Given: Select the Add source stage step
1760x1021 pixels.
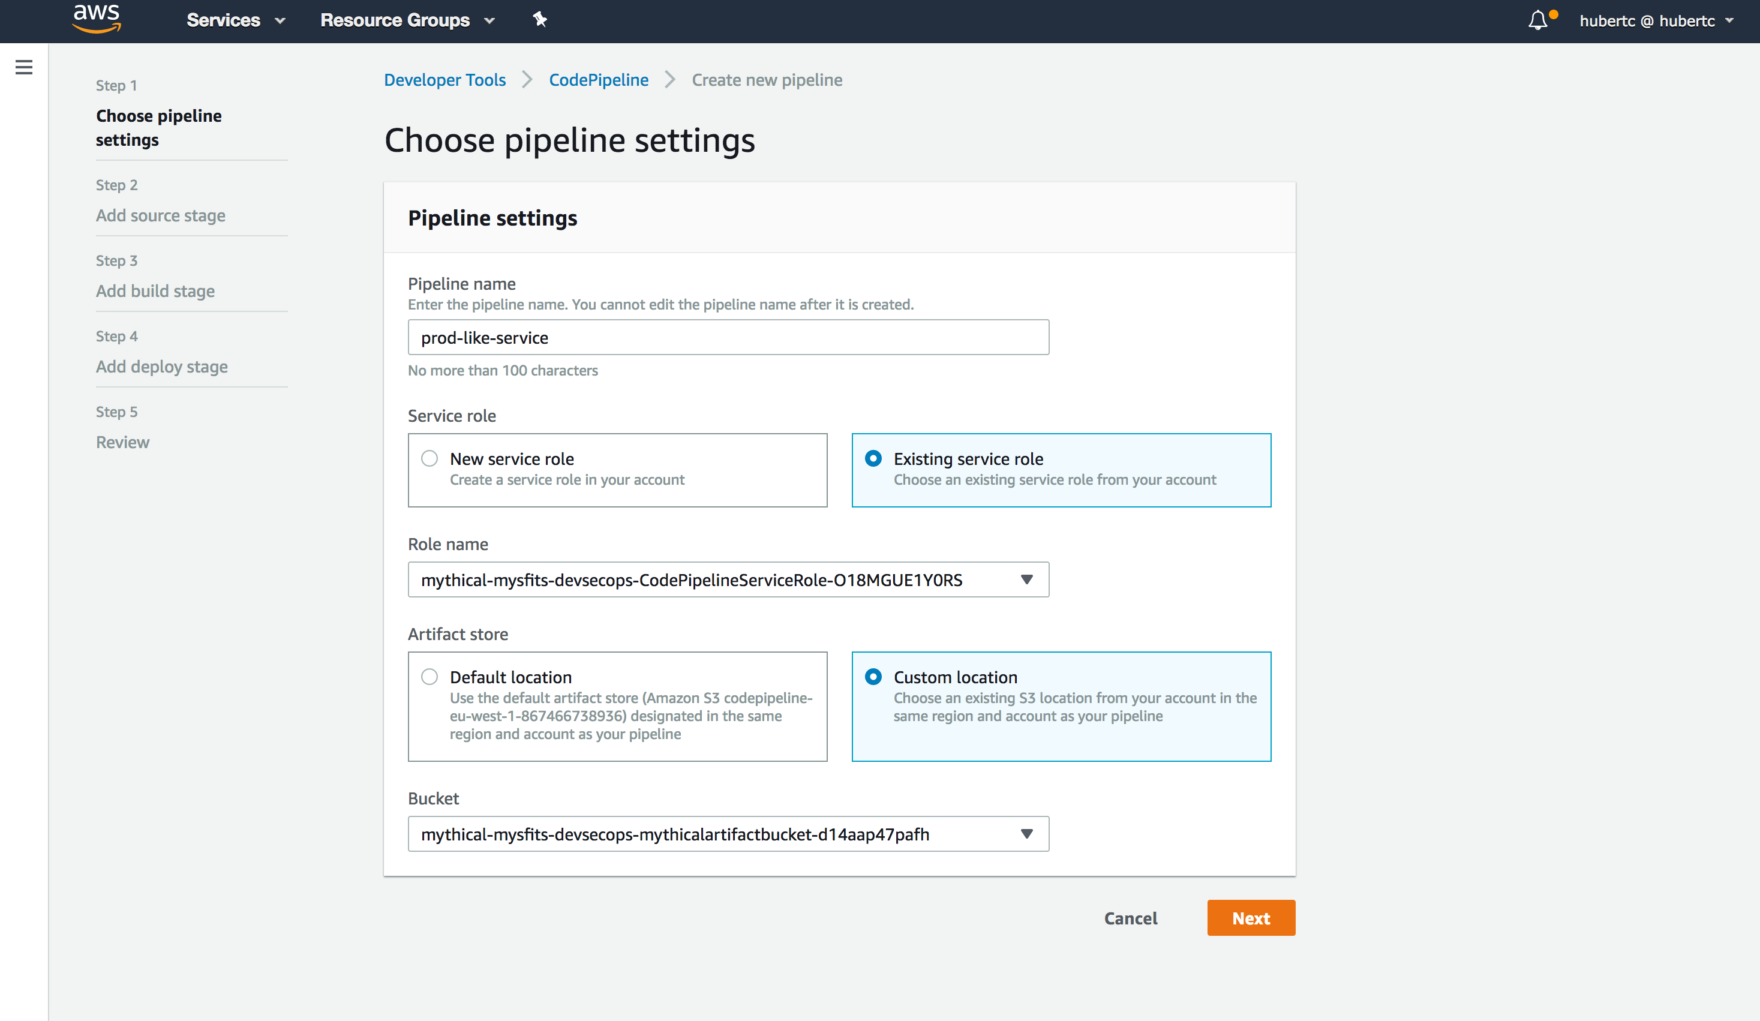Looking at the screenshot, I should coord(161,215).
